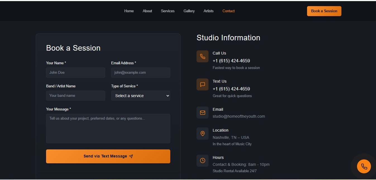Click into the Email Address field
Screen dimensions: 376x180
(x=140, y=73)
